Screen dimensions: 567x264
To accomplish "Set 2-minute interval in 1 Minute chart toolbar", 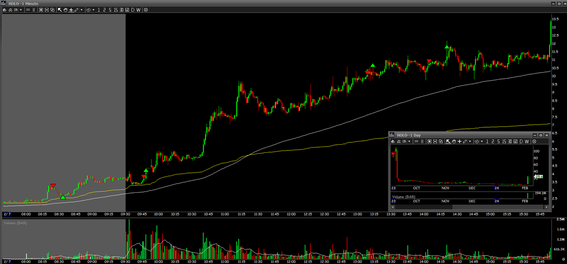I will tap(104, 9).
